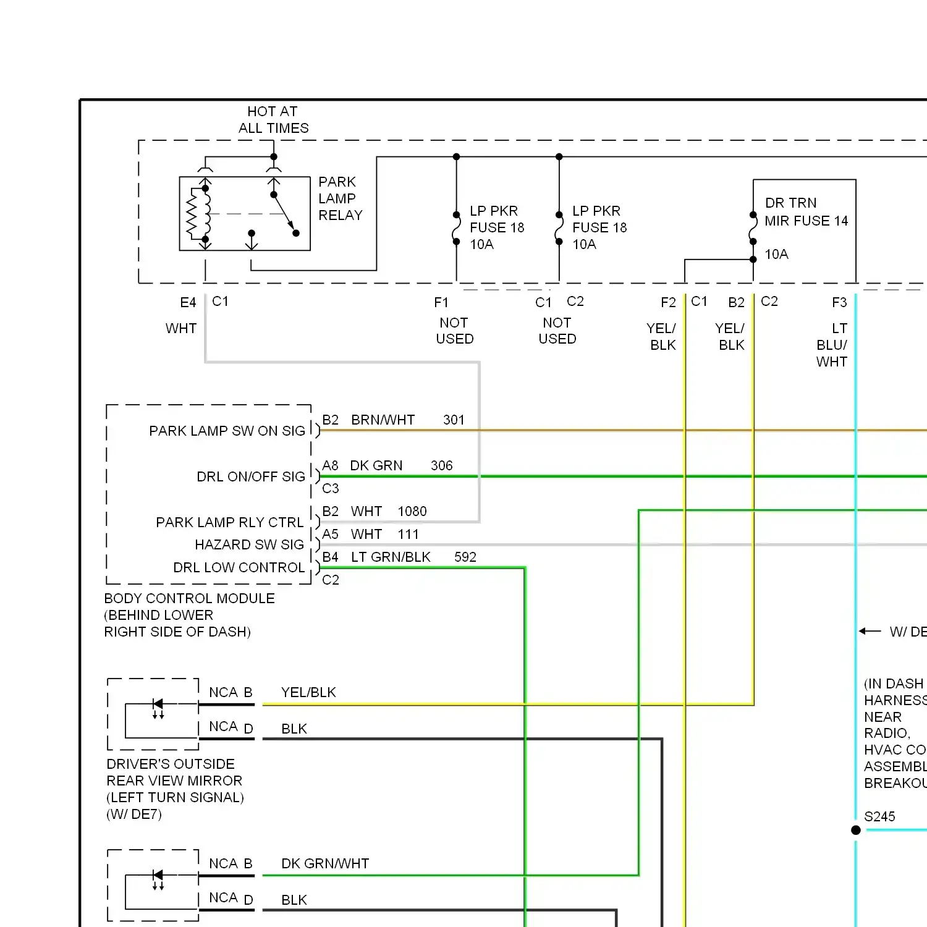Select the WHT wire label below E4
Screen dimensions: 927x927
180,328
